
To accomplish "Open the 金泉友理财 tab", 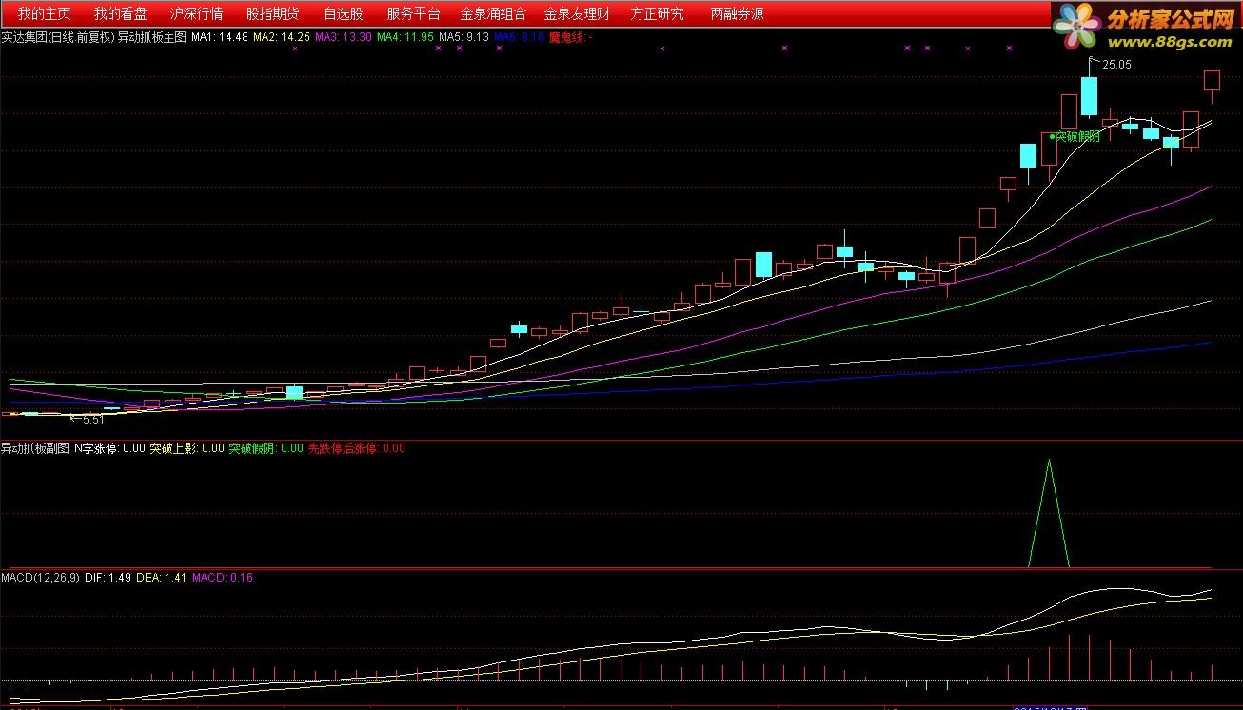I will [x=578, y=14].
